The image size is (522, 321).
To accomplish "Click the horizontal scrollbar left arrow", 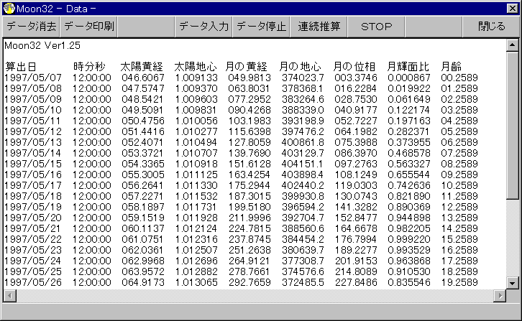I will (x=9, y=294).
